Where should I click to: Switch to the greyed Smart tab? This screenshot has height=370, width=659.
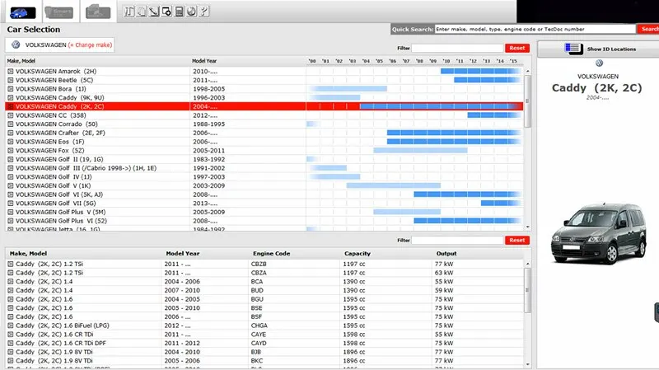point(58,12)
